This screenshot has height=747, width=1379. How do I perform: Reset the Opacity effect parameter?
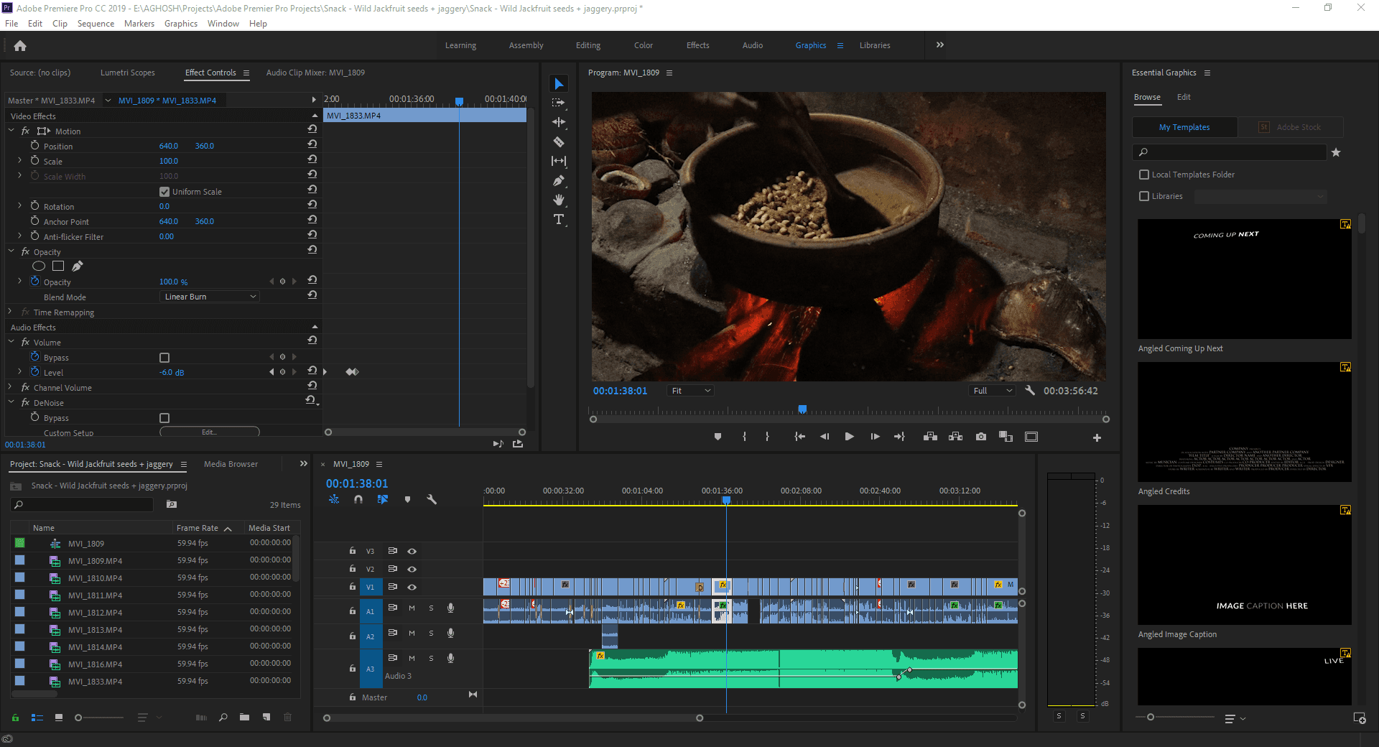(x=312, y=279)
